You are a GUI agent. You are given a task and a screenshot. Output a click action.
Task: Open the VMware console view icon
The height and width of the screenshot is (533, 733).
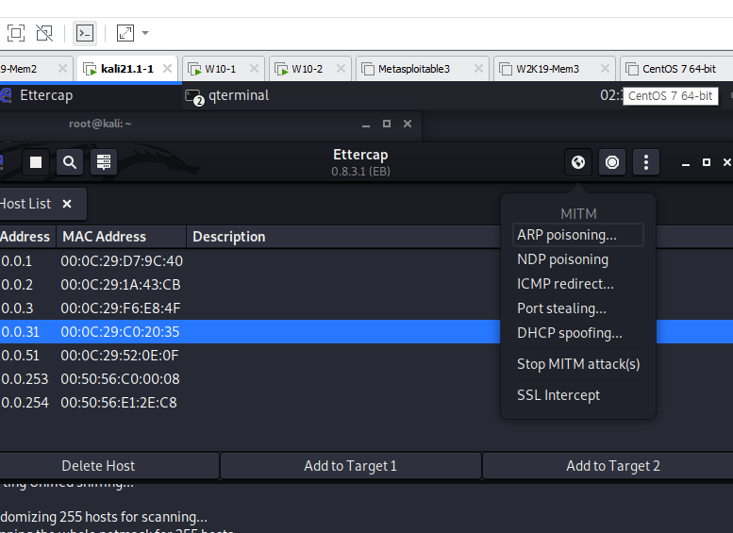click(x=85, y=33)
